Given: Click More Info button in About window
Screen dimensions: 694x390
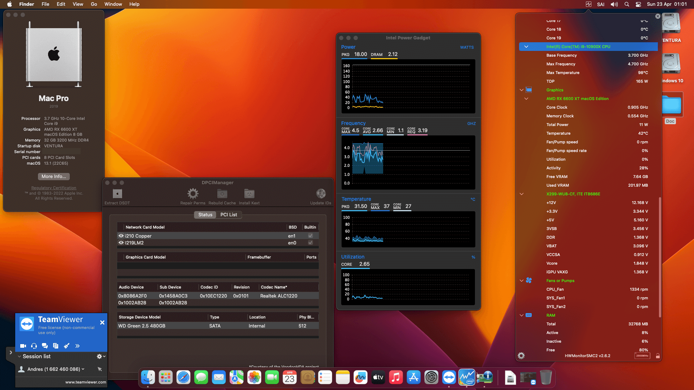Looking at the screenshot, I should pos(54,177).
